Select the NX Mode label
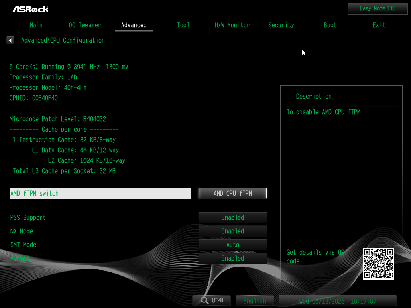Image resolution: width=411 pixels, height=308 pixels. tap(22, 231)
